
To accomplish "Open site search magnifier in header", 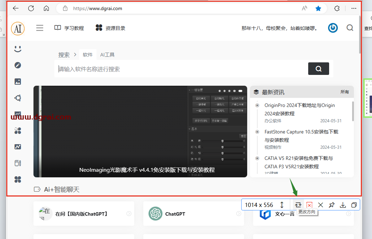I will point(350,28).
